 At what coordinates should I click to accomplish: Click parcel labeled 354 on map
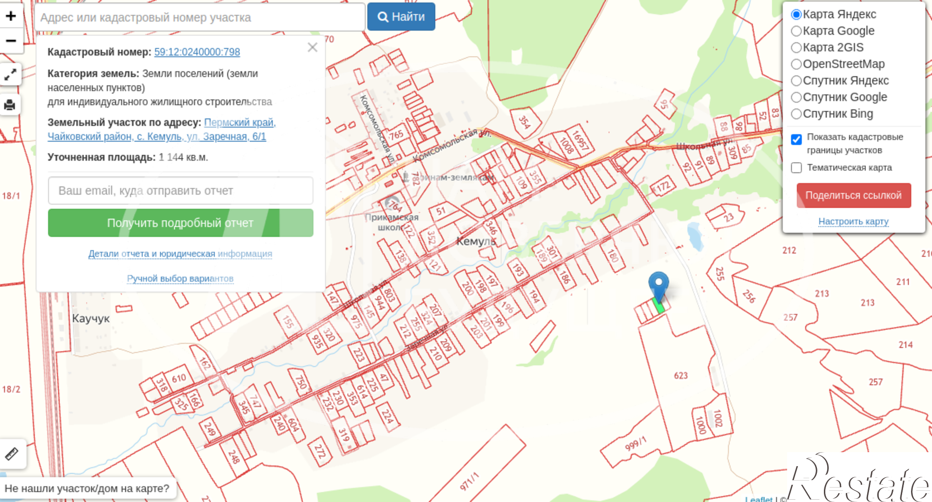(x=525, y=122)
